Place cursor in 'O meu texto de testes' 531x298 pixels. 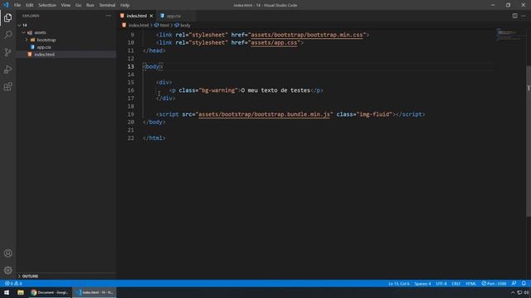(275, 90)
